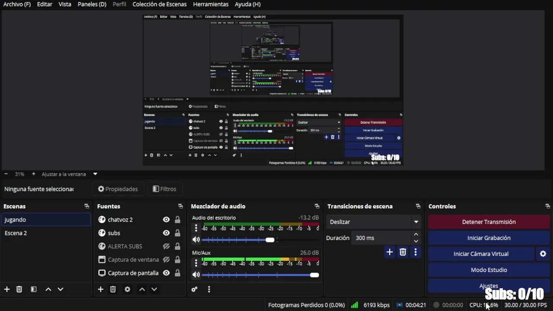This screenshot has width=553, height=311.
Task: Open advanced audio properties gears icon
Action: pos(194,289)
